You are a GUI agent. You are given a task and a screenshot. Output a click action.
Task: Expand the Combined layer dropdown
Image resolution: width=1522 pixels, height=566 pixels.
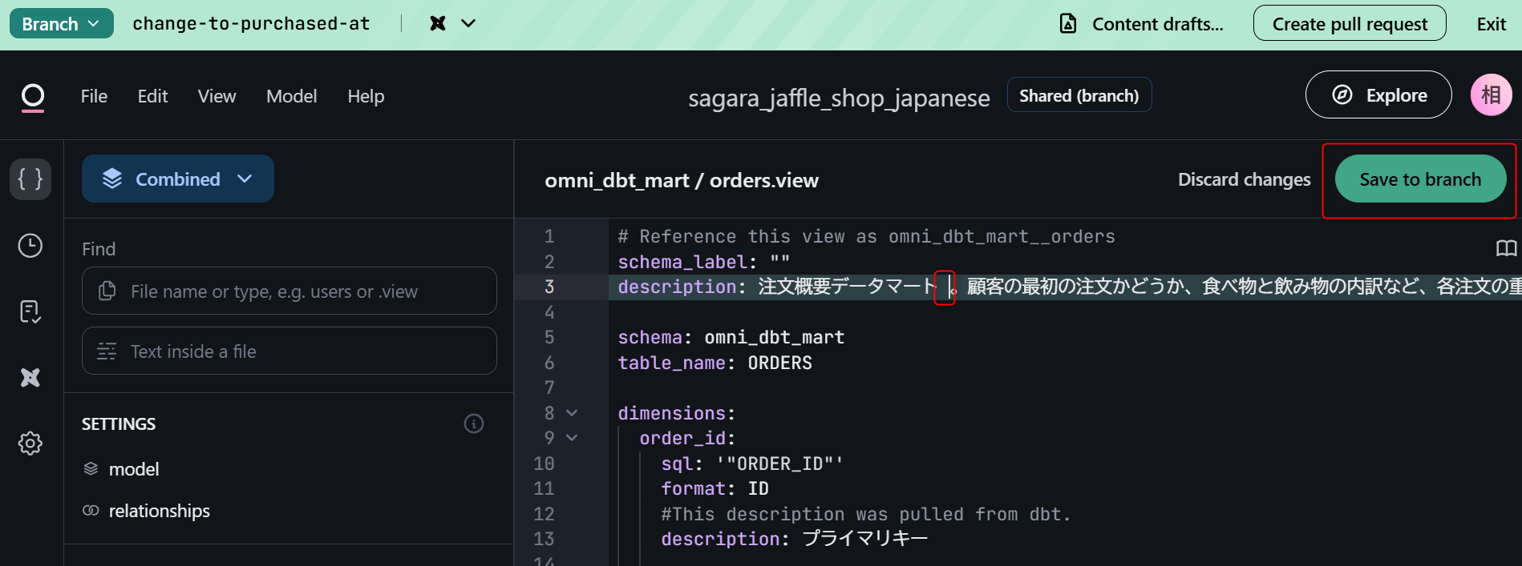coord(178,179)
